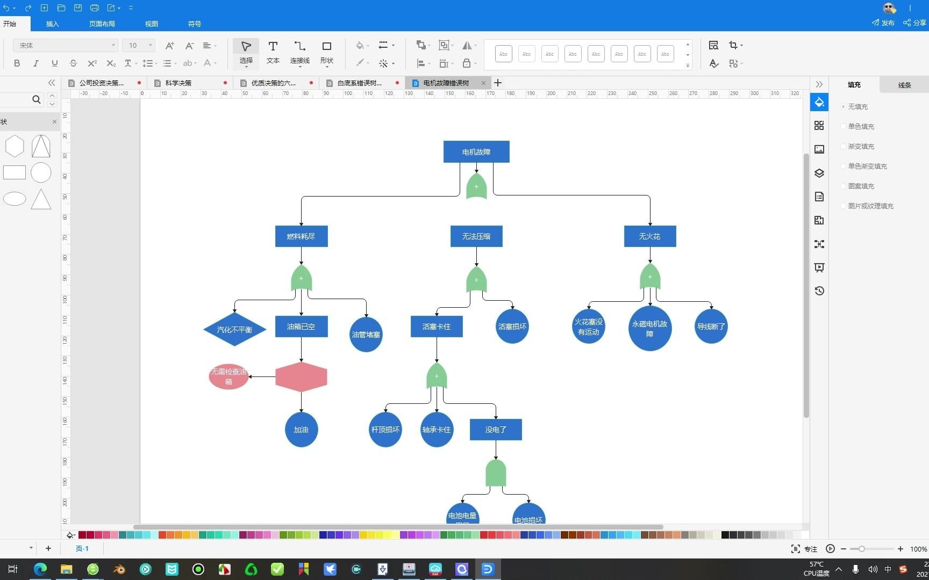This screenshot has height=580, width=929.
Task: Open the theme grid panel in sidebar
Action: pos(819,125)
